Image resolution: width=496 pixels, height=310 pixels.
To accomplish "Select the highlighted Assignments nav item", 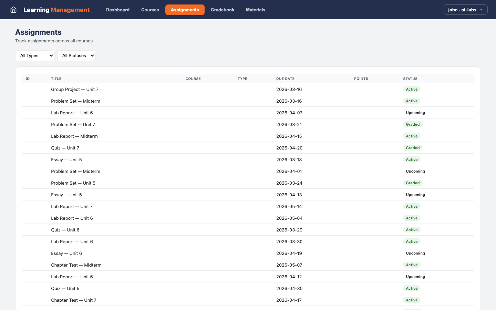I will 185,10.
